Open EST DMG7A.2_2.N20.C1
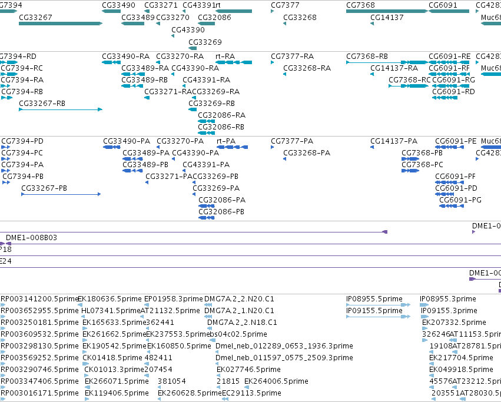The height and width of the screenshot is (402, 501). click(239, 299)
